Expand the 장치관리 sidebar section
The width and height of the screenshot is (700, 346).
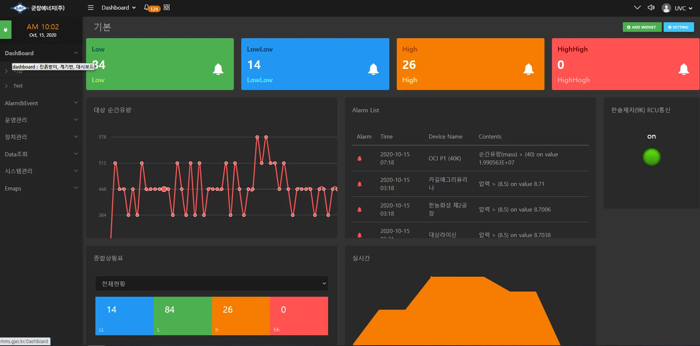(41, 137)
